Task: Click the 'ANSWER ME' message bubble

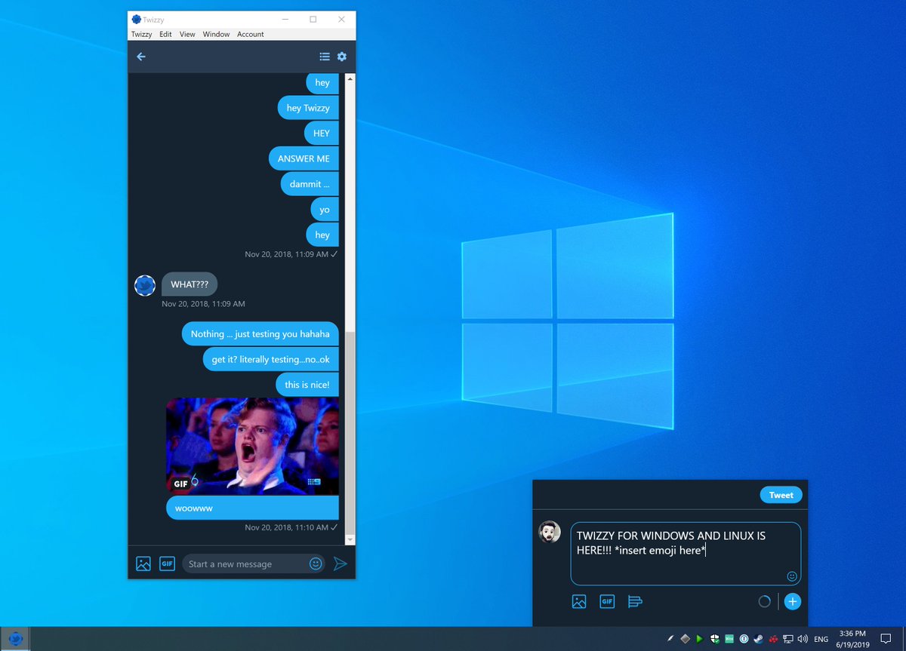Action: pos(304,158)
